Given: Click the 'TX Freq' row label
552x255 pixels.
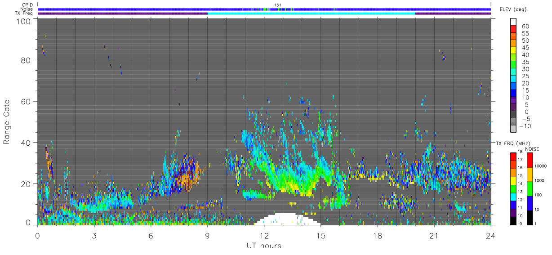Looking at the screenshot, I should coord(24,13).
